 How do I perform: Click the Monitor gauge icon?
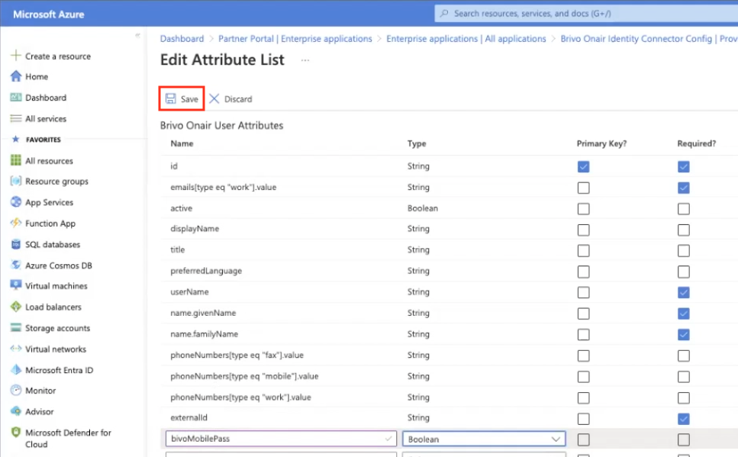click(16, 390)
